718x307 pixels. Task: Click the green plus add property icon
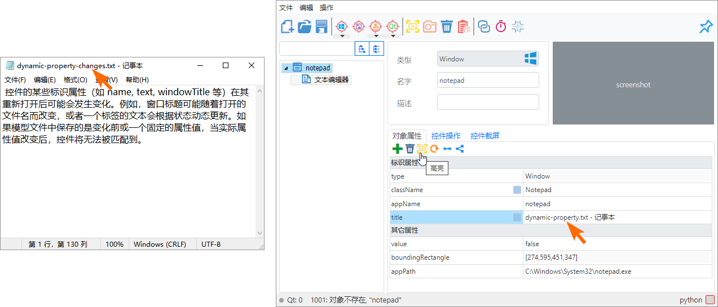[397, 149]
